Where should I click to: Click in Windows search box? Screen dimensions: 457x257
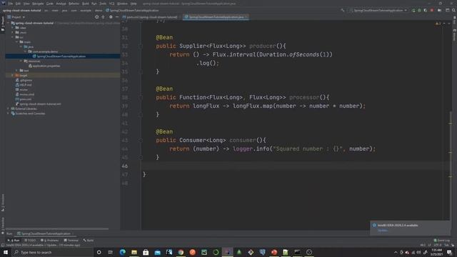tap(52, 252)
